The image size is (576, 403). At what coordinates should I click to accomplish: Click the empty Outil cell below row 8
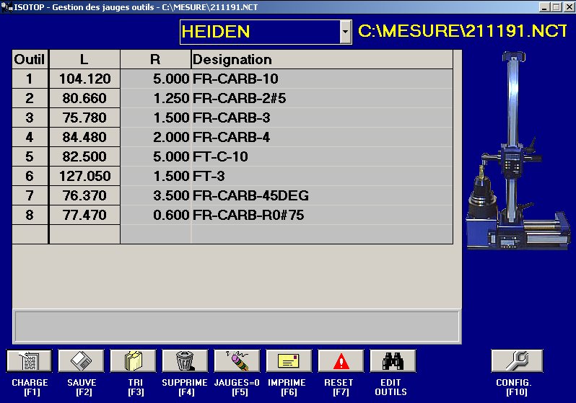click(x=30, y=234)
